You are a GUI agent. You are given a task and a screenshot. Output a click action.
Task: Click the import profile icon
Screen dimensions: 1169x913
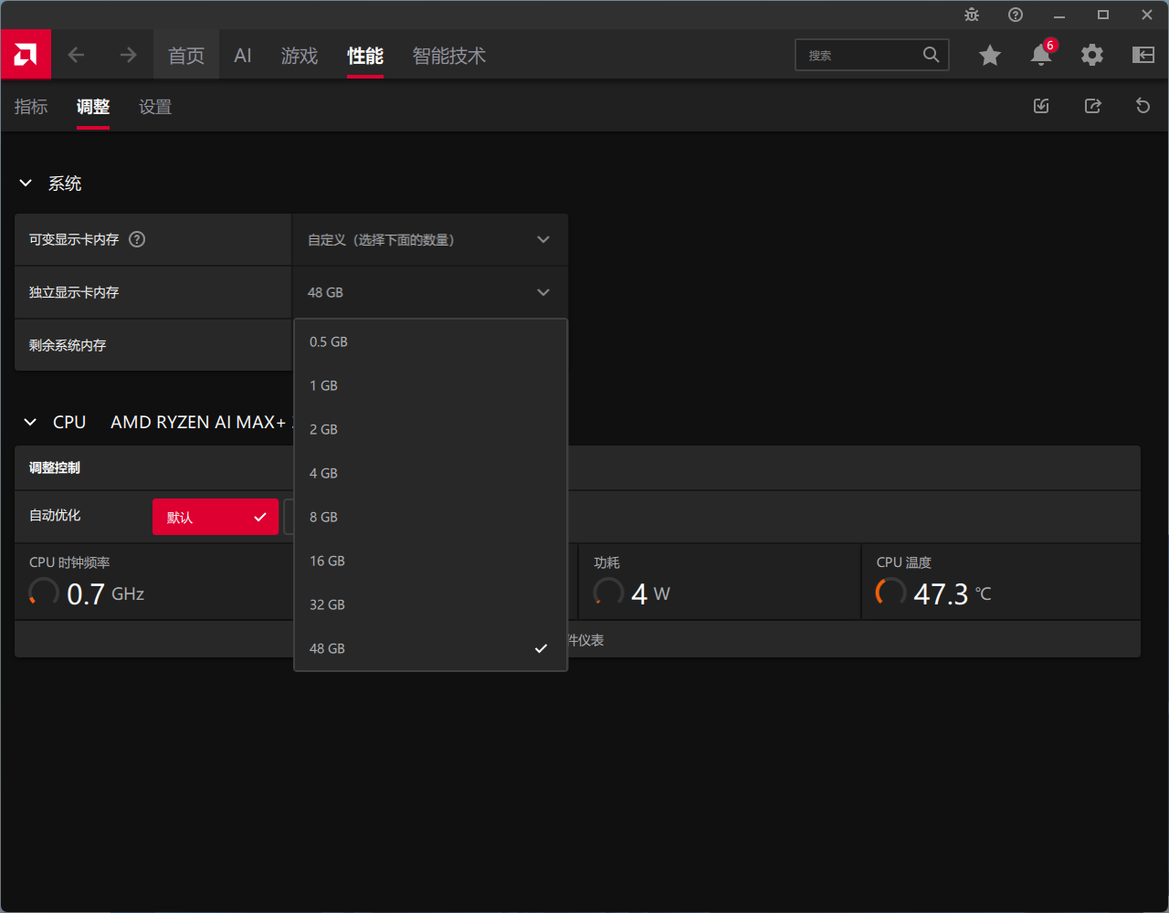pyautogui.click(x=1041, y=106)
